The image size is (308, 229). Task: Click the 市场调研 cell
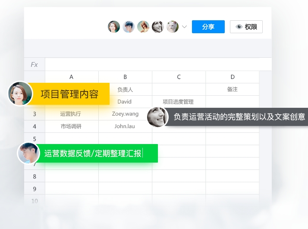(71, 126)
